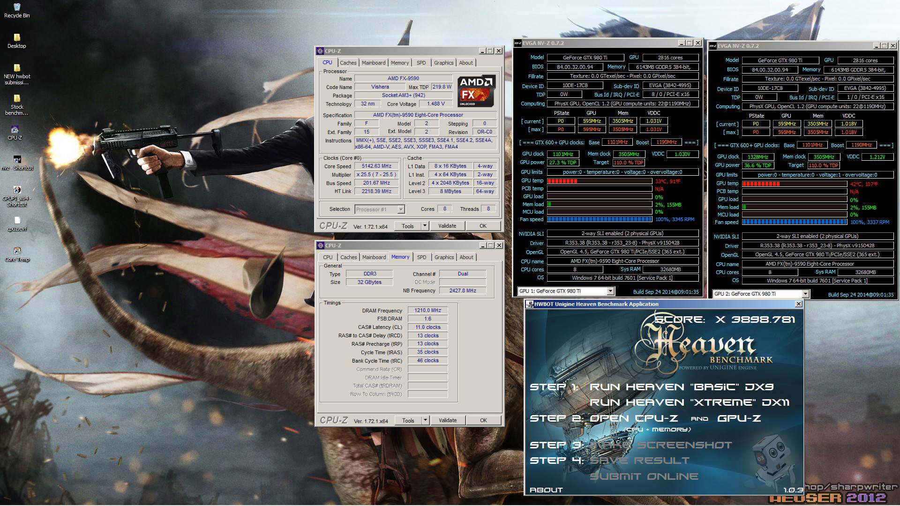Open SPD tab in upper CPU-Z window

(421, 63)
